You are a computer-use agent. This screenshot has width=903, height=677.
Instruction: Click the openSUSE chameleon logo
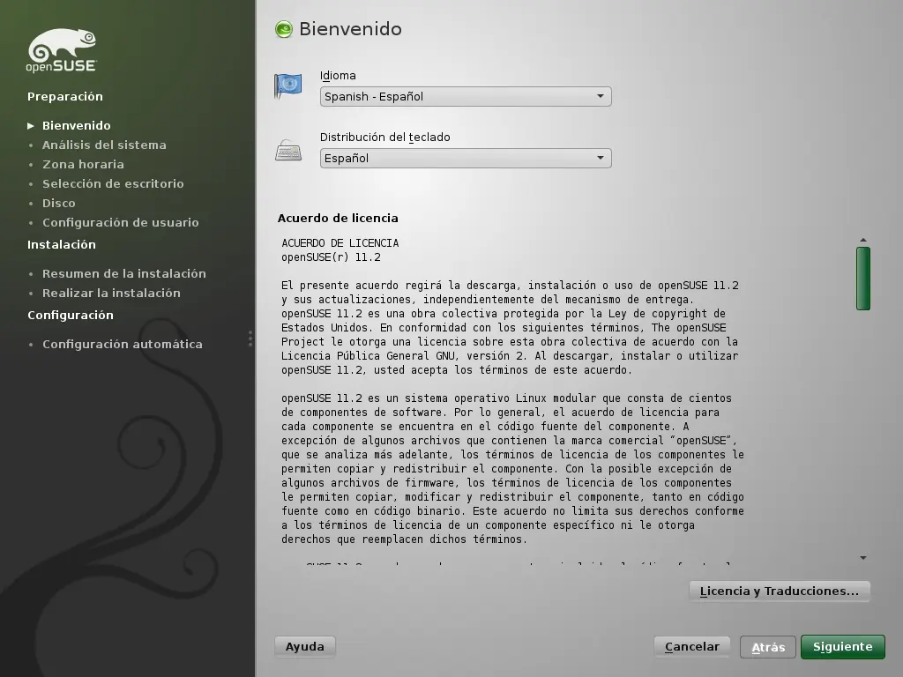click(62, 50)
